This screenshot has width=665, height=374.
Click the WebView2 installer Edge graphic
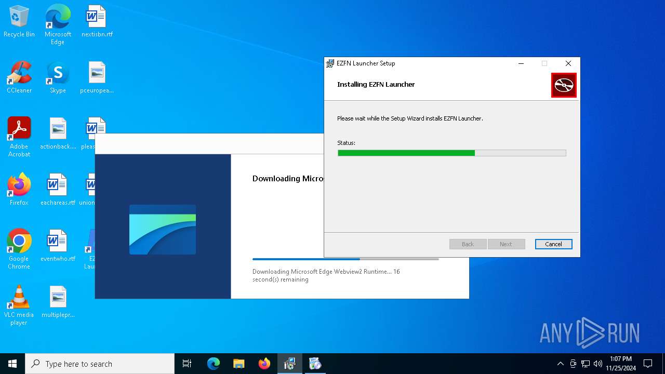[163, 229]
